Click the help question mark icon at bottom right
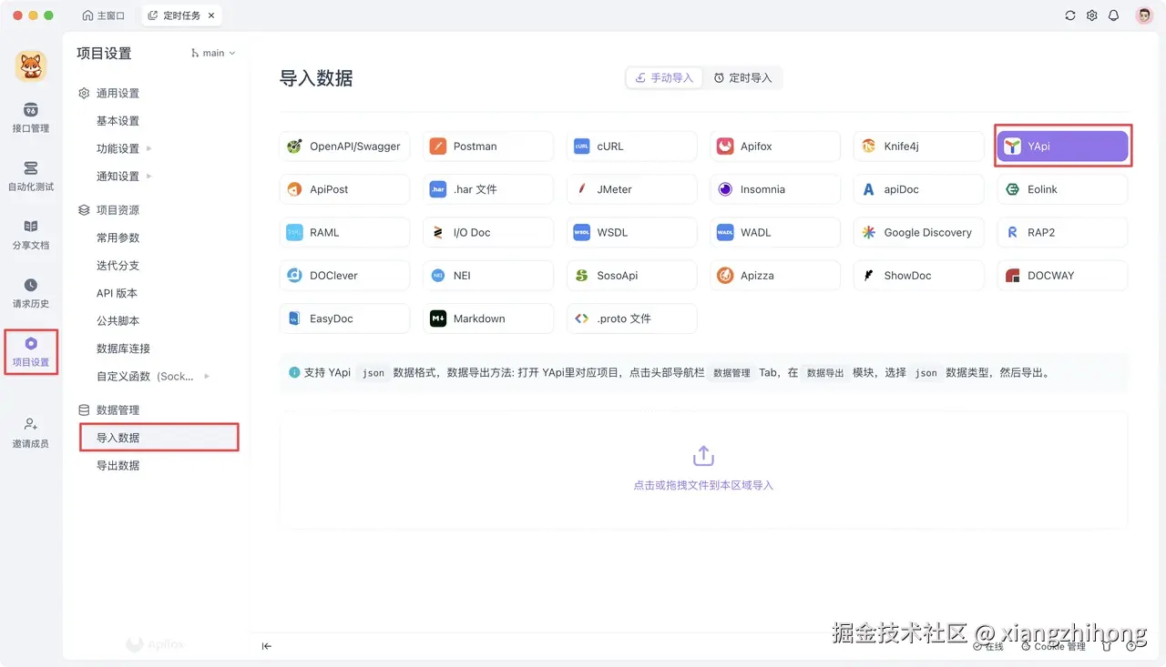Viewport: 1166px width, 667px height. coord(1131,646)
